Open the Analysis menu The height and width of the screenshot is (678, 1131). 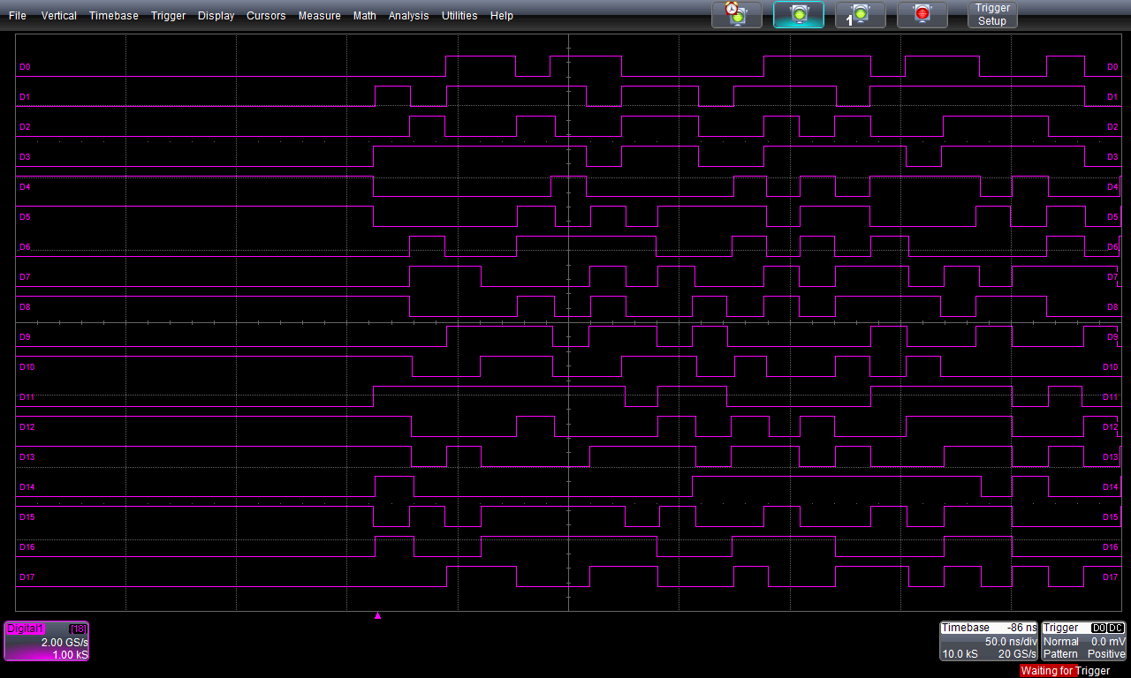pyautogui.click(x=409, y=16)
